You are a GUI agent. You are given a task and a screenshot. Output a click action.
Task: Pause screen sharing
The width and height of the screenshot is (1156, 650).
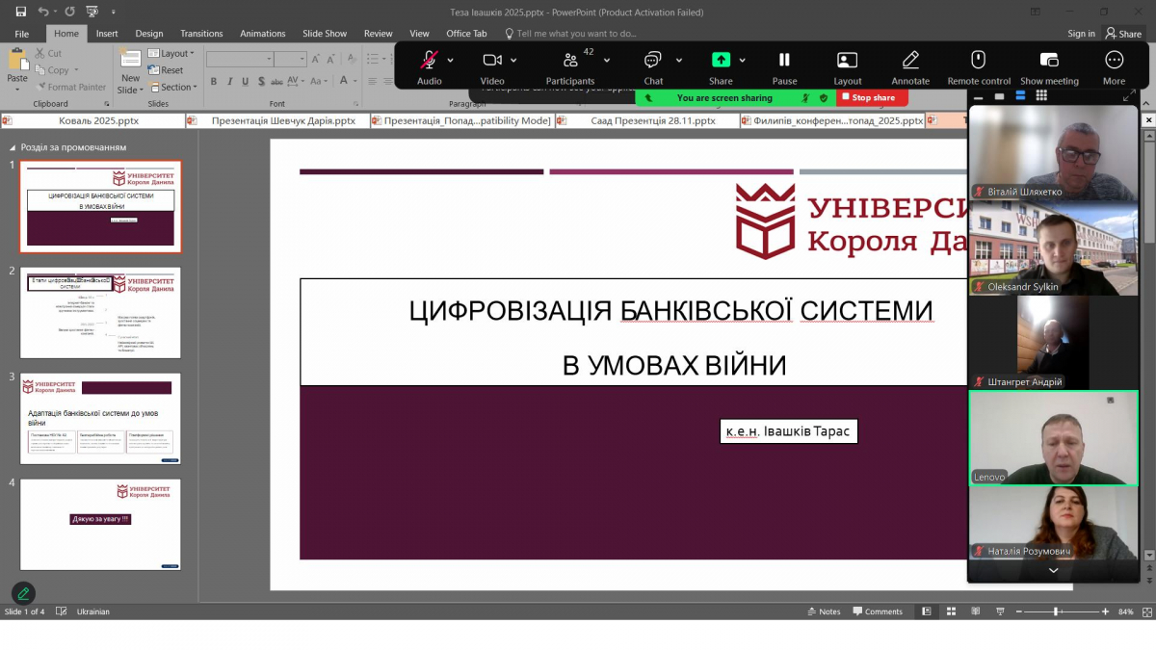784,62
